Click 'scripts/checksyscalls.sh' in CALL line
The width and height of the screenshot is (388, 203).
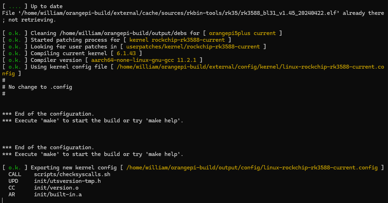(x=72, y=174)
